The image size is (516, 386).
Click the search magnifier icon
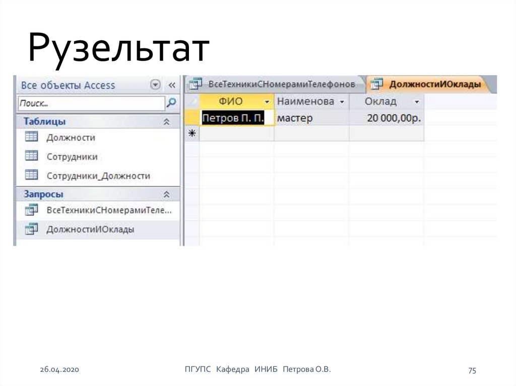coord(172,103)
